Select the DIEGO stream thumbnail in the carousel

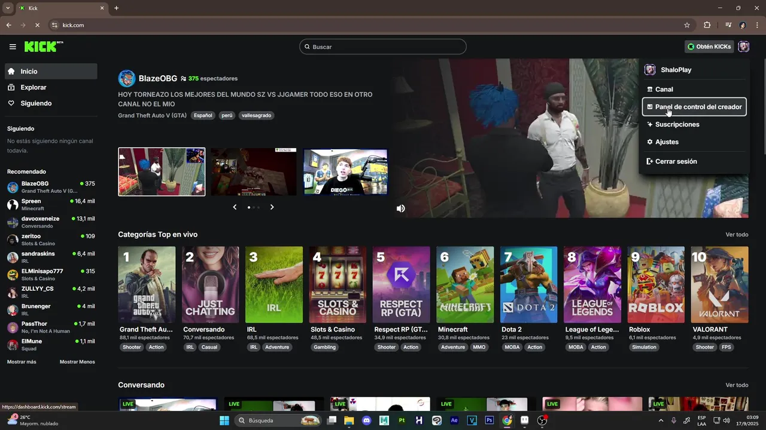(x=345, y=172)
